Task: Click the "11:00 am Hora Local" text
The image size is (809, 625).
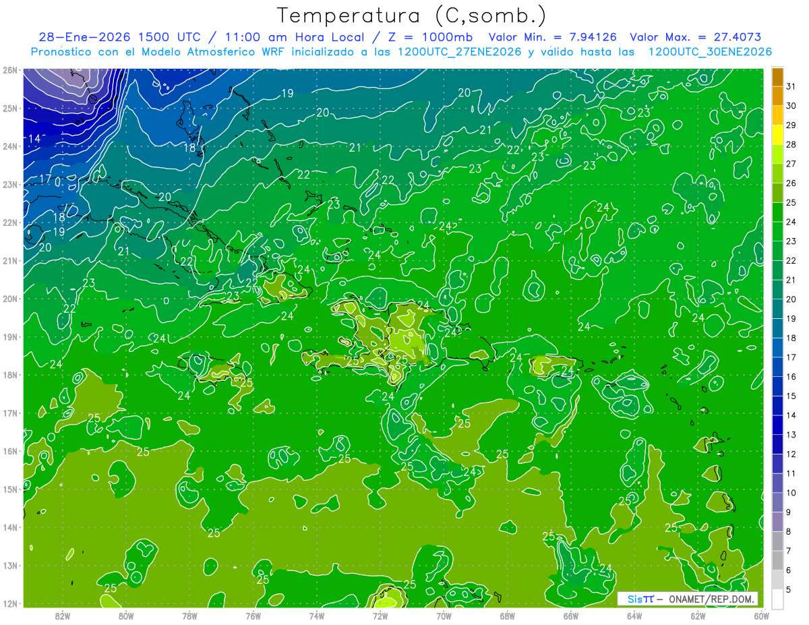Action: point(294,37)
